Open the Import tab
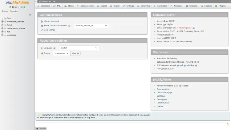The width and height of the screenshot is (231, 130). [115, 6]
